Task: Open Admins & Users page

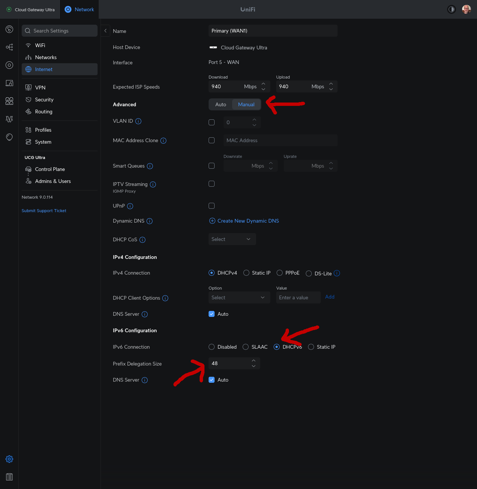Action: (59, 181)
